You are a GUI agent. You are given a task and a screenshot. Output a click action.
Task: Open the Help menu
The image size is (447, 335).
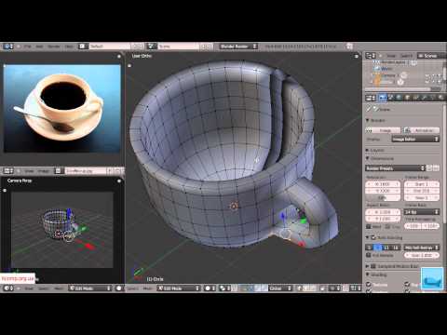click(69, 47)
